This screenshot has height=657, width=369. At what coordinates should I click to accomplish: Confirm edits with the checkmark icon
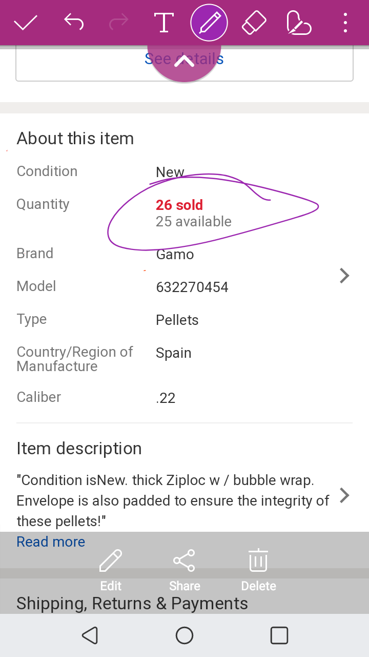tap(26, 23)
